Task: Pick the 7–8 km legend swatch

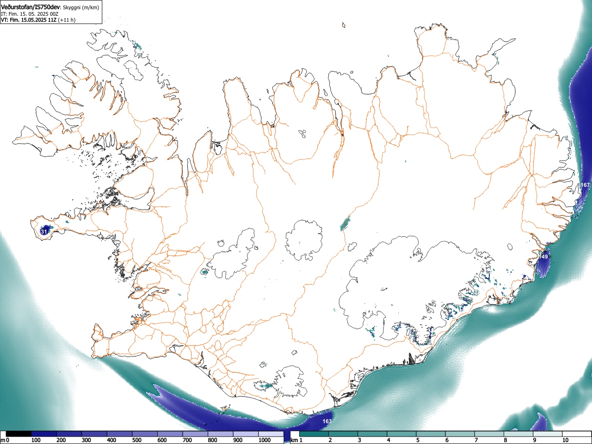Action: pos(489,433)
